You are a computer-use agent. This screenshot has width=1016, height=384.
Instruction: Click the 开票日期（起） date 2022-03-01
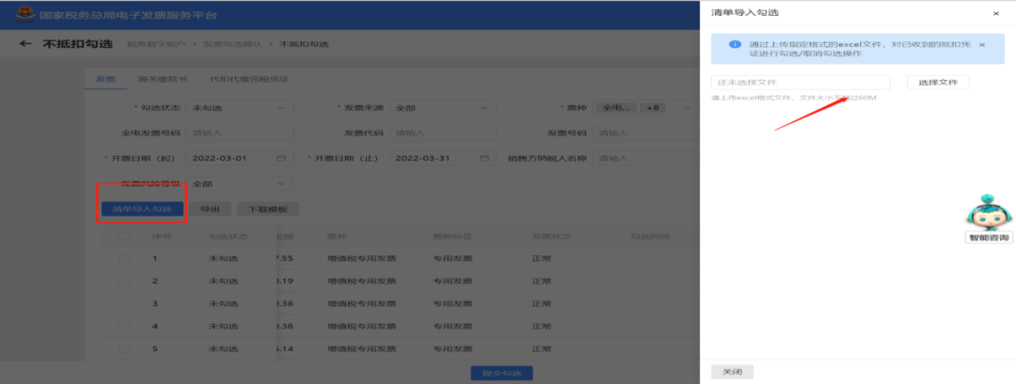219,159
